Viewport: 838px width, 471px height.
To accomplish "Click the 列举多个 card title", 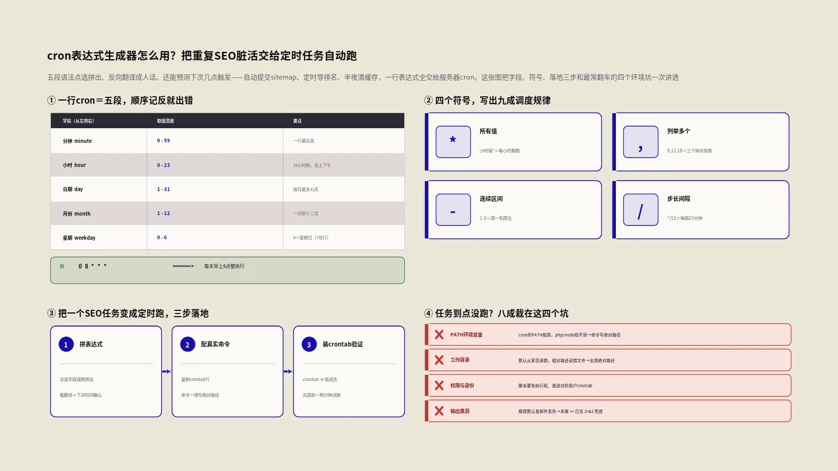I will (x=679, y=131).
